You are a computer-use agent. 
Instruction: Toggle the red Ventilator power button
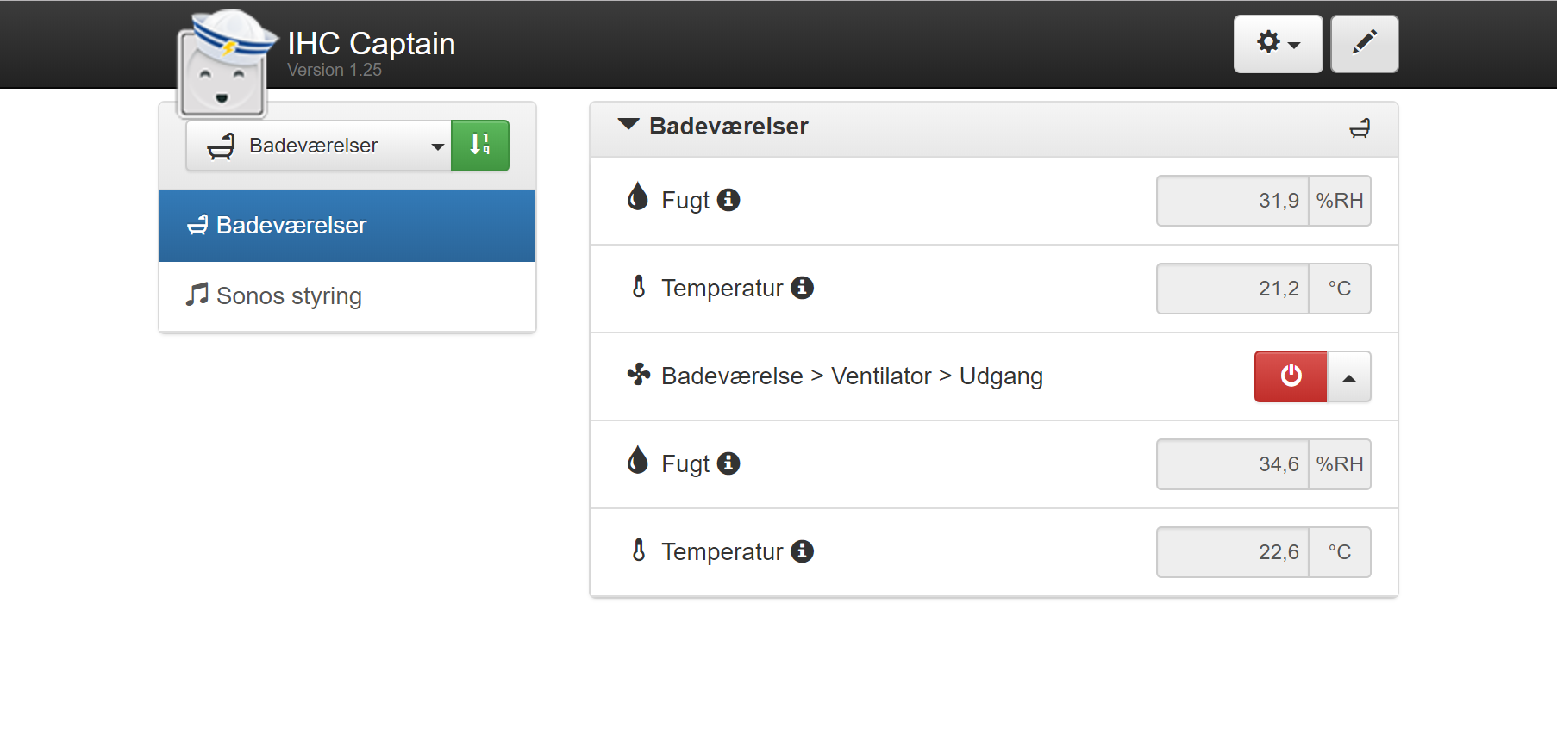point(1291,376)
